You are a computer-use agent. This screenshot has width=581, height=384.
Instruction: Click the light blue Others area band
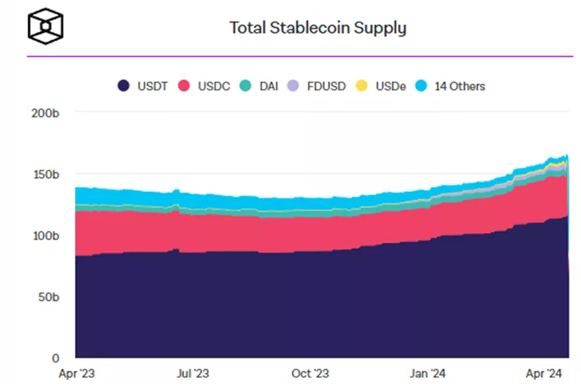click(x=138, y=196)
